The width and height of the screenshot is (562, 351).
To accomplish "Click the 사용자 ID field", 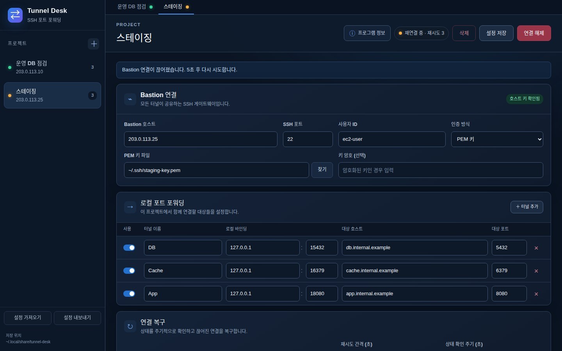I will pyautogui.click(x=392, y=139).
